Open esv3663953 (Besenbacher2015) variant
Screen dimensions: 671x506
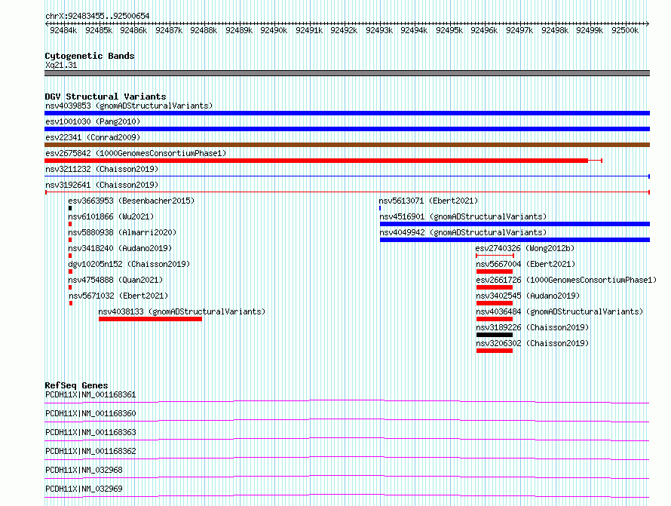(131, 201)
